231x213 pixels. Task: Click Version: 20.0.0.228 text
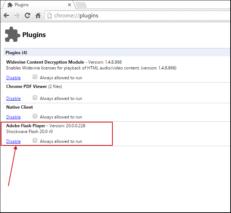[67, 126]
